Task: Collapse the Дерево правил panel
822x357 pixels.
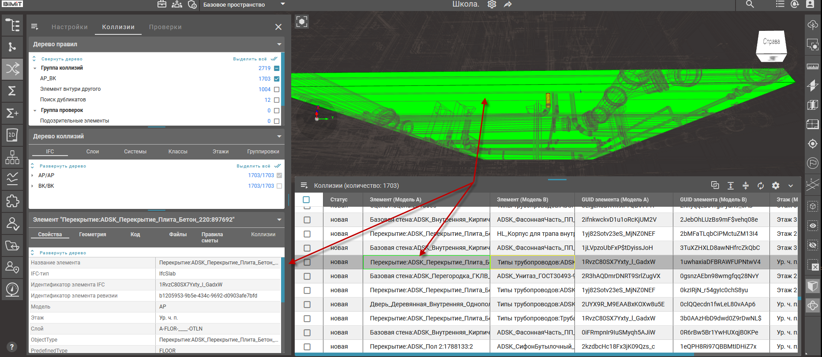Action: [x=279, y=45]
